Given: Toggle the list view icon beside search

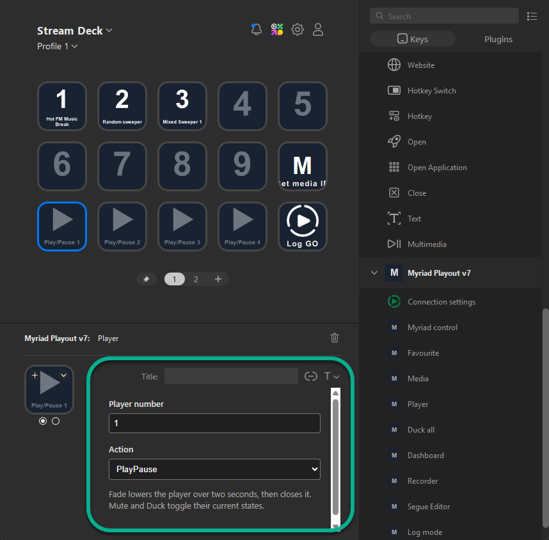Looking at the screenshot, I should pos(532,16).
